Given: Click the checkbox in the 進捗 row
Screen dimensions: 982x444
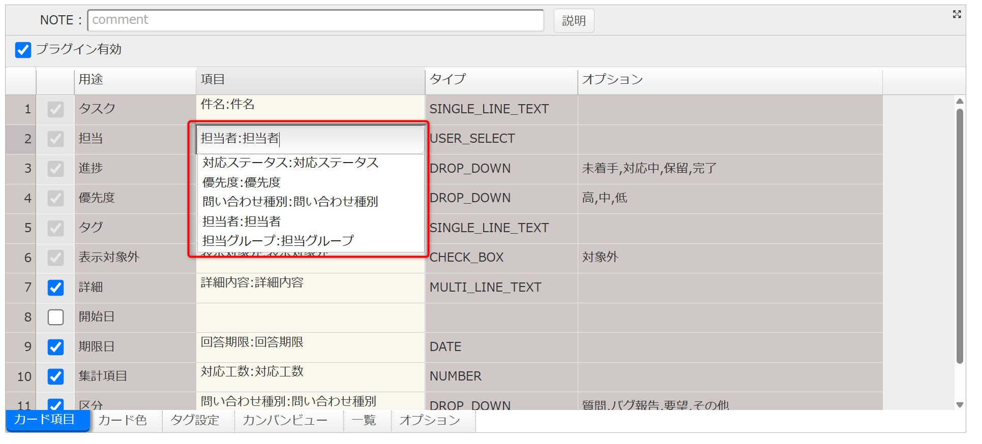Looking at the screenshot, I should [x=55, y=169].
